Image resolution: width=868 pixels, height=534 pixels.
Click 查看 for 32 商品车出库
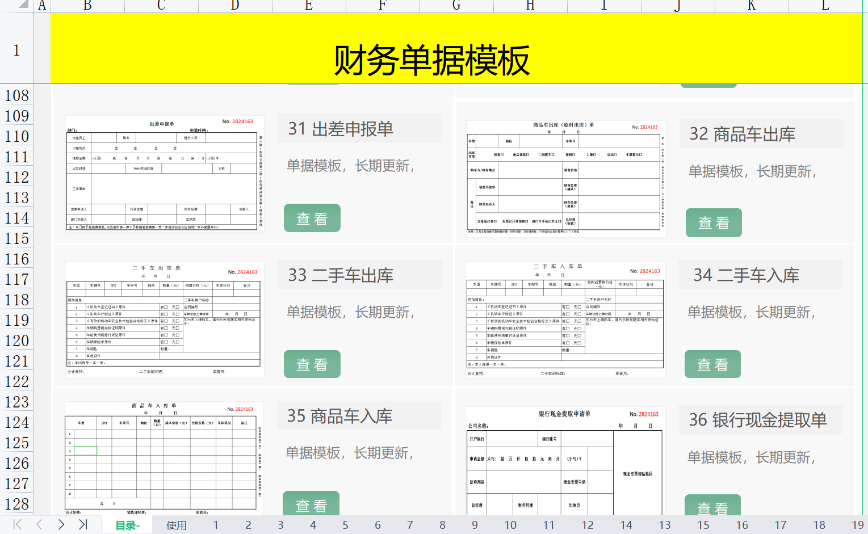pos(713,222)
